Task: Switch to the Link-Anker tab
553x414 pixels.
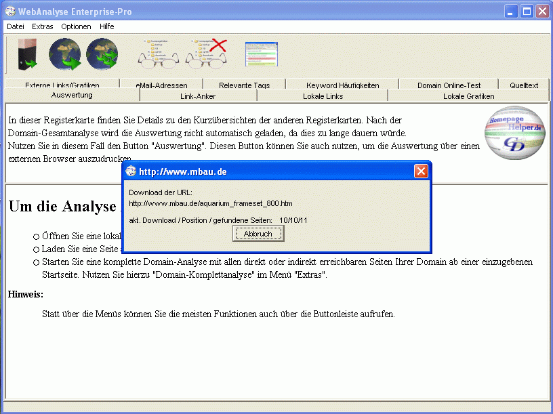Action: pos(198,96)
